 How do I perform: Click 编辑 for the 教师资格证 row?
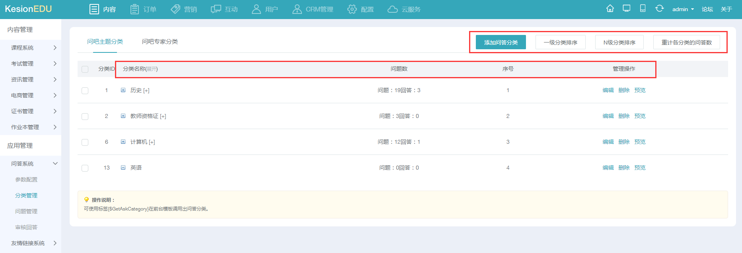click(608, 116)
